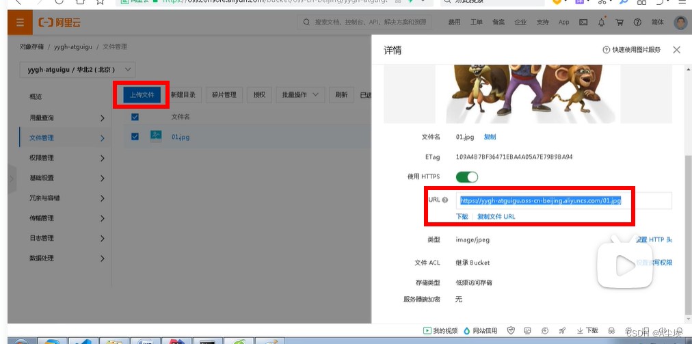
Task: Open the user avatar menu
Action: [680, 23]
